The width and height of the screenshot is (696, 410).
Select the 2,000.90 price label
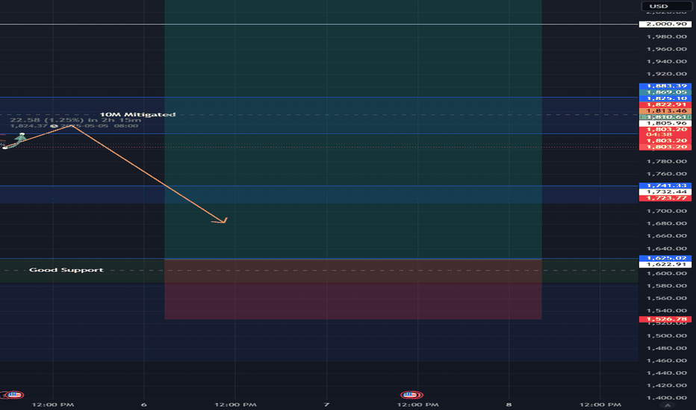pyautogui.click(x=665, y=24)
